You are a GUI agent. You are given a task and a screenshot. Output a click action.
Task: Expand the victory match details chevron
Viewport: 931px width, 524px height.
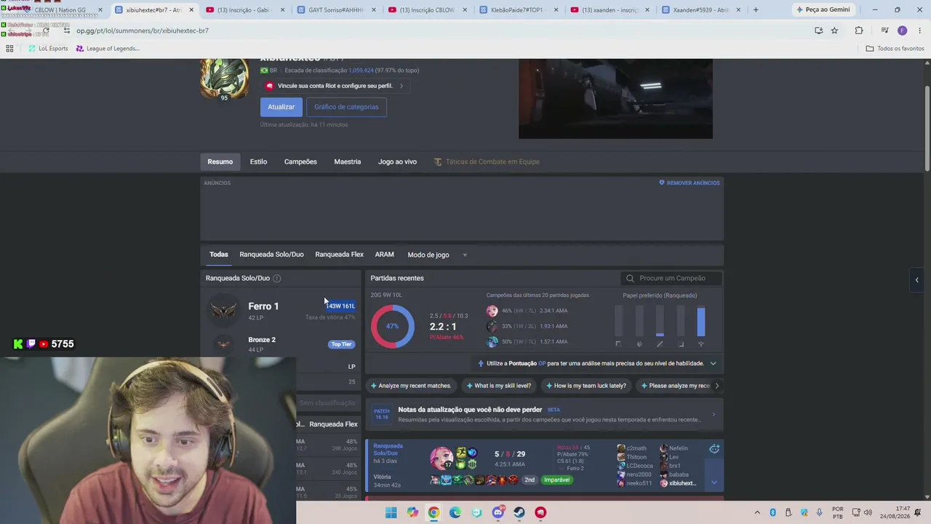click(x=714, y=482)
